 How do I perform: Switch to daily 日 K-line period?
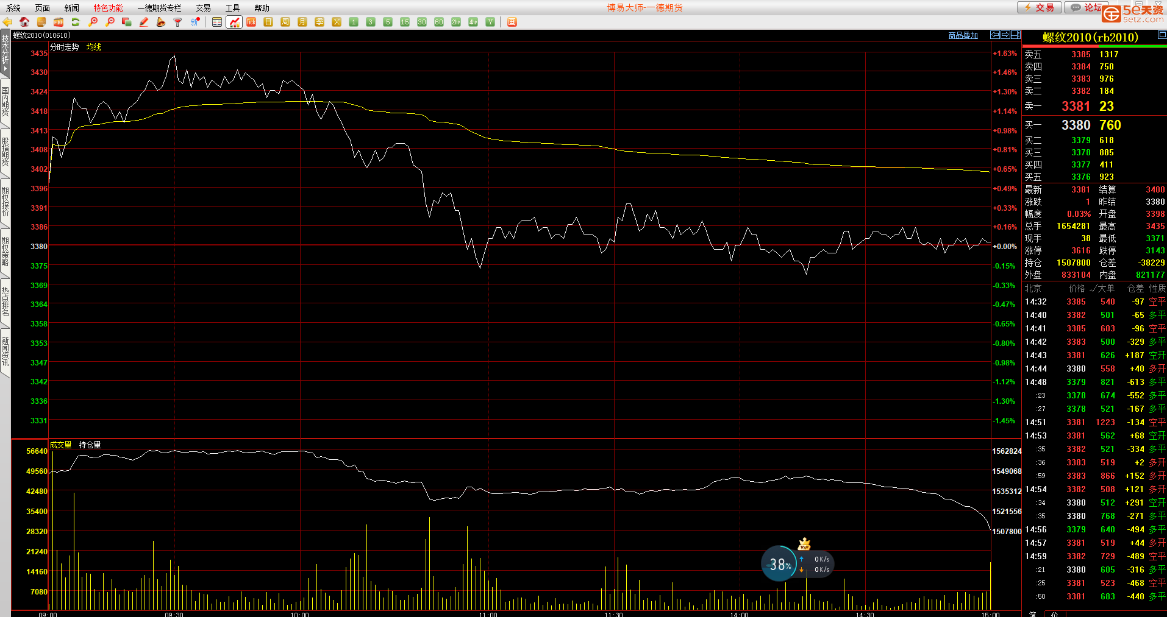point(268,22)
